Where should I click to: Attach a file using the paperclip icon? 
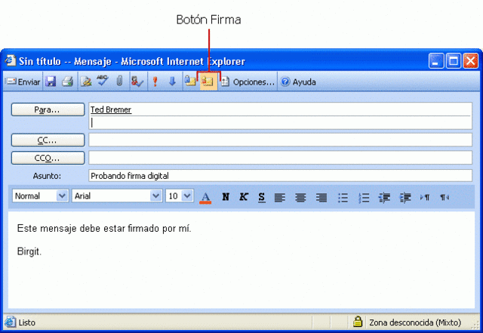[119, 81]
